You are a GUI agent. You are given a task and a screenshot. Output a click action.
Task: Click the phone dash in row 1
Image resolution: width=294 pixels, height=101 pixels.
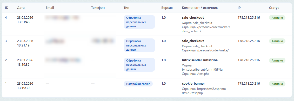click(93, 84)
